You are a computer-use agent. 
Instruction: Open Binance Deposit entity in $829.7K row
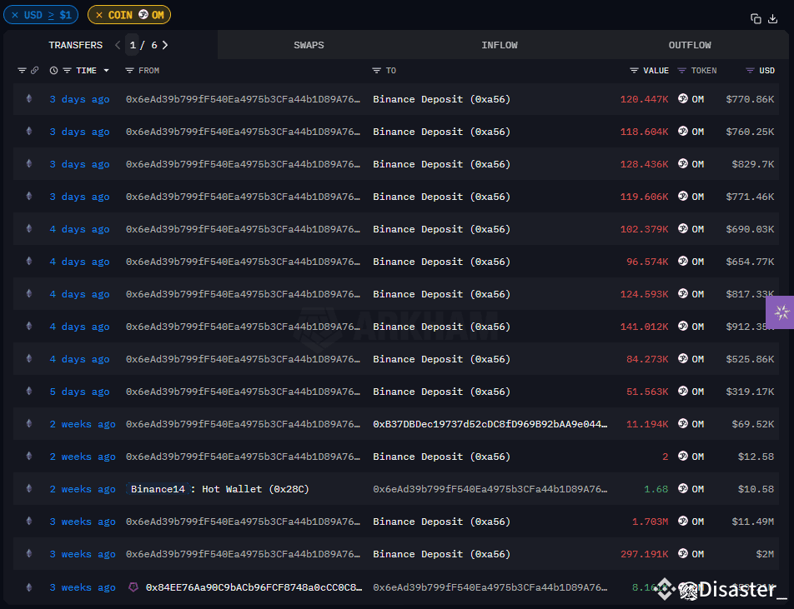[x=441, y=164]
